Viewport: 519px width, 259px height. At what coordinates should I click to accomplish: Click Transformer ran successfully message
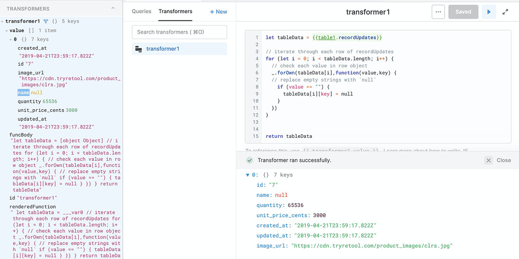tap(294, 160)
